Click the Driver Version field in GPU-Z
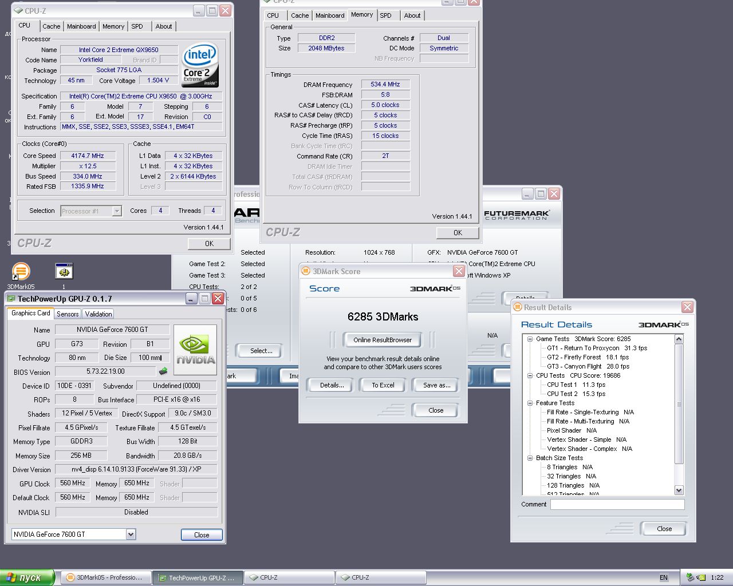This screenshot has width=733, height=586. pyautogui.click(x=136, y=469)
